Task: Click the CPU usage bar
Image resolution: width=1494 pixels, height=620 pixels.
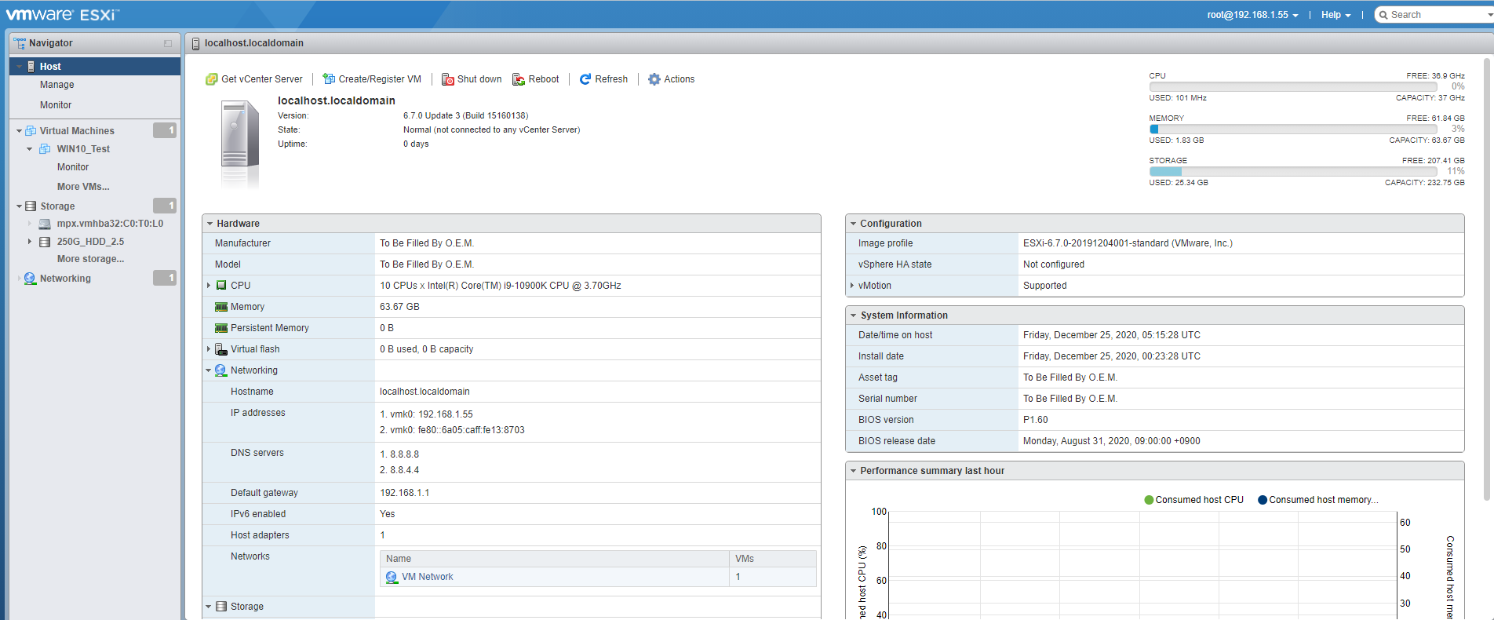Action: [x=1293, y=87]
